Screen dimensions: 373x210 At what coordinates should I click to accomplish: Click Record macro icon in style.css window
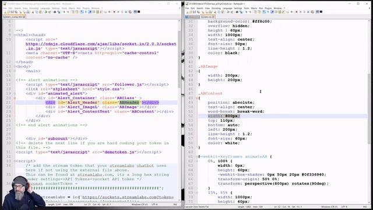(x=297, y=12)
